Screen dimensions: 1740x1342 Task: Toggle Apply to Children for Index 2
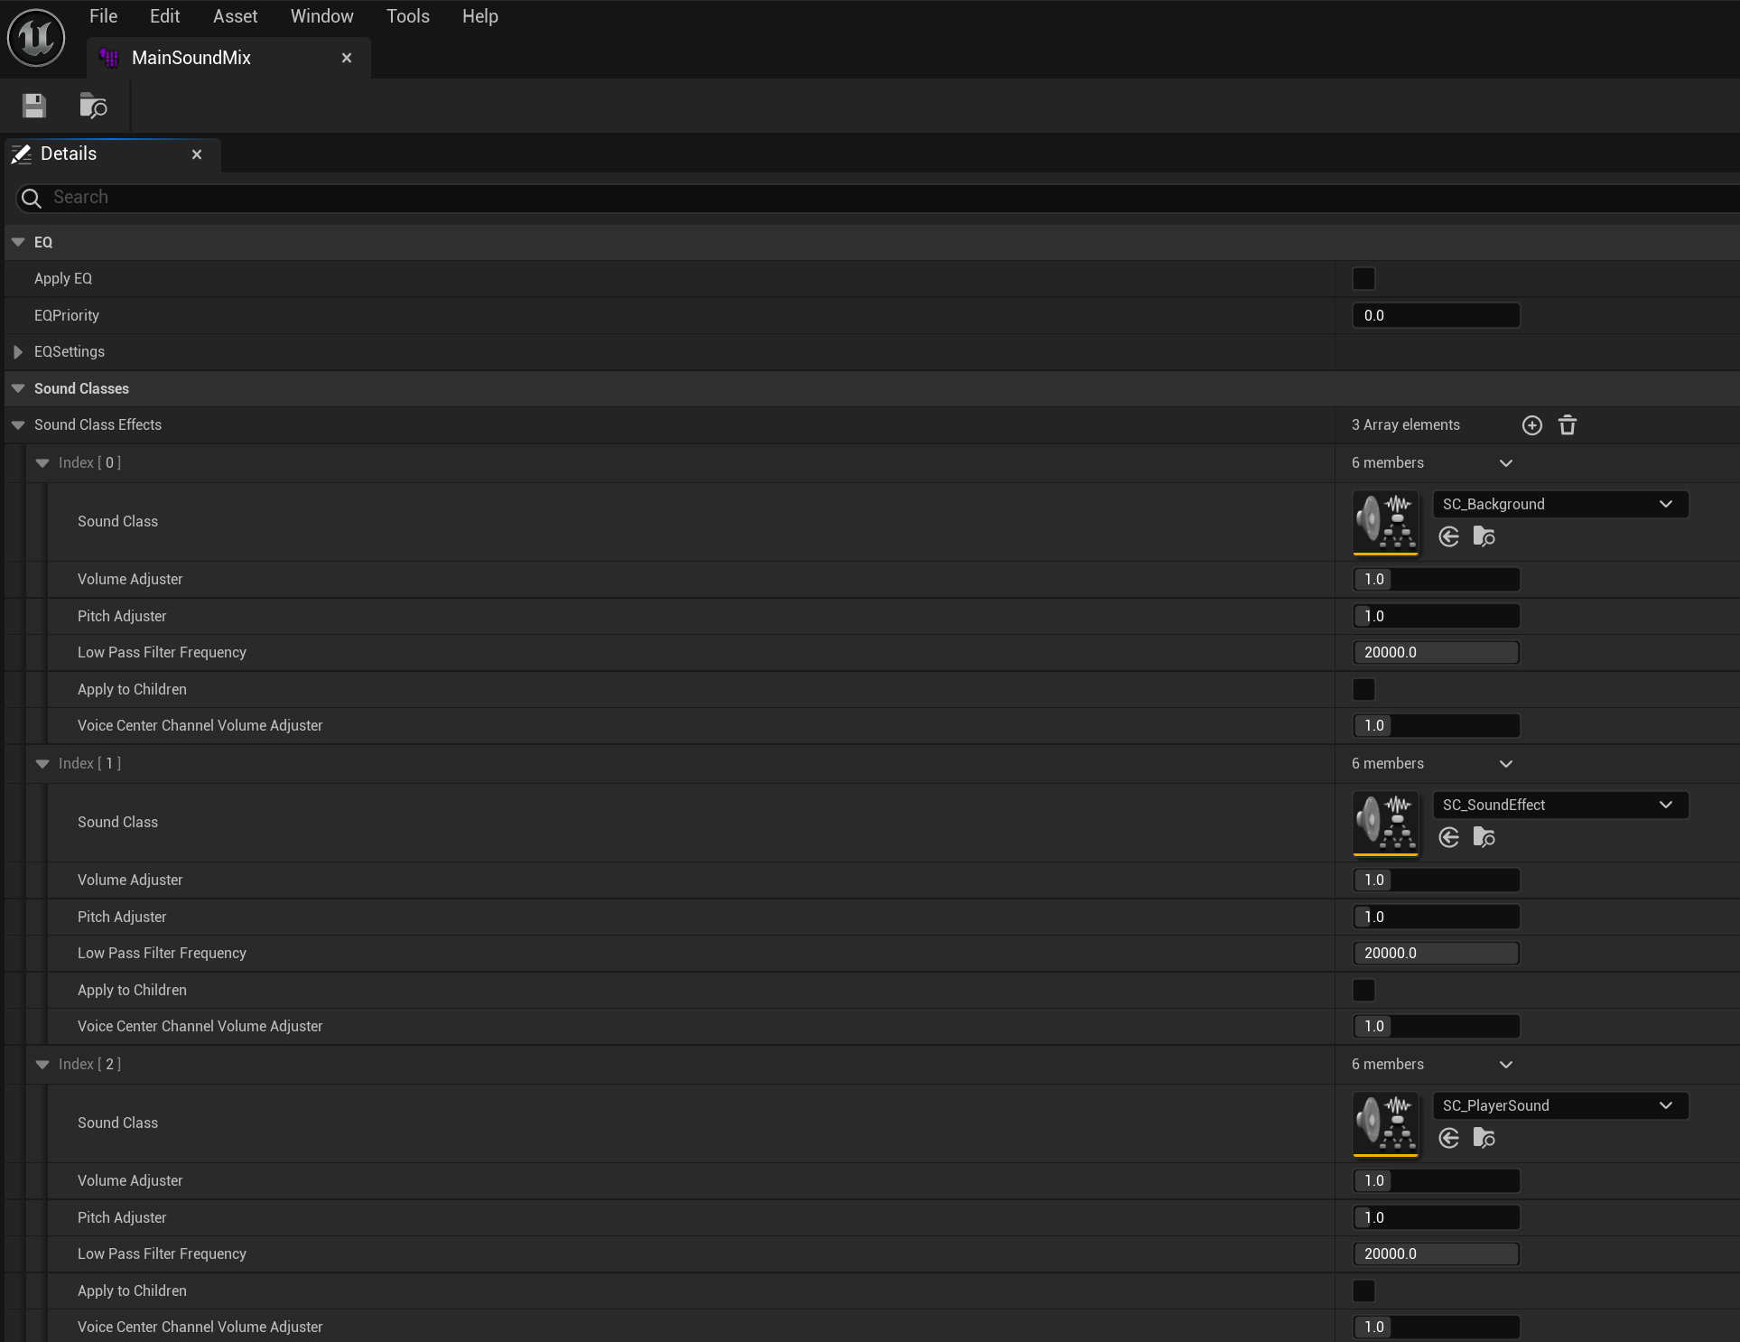pos(1363,1291)
